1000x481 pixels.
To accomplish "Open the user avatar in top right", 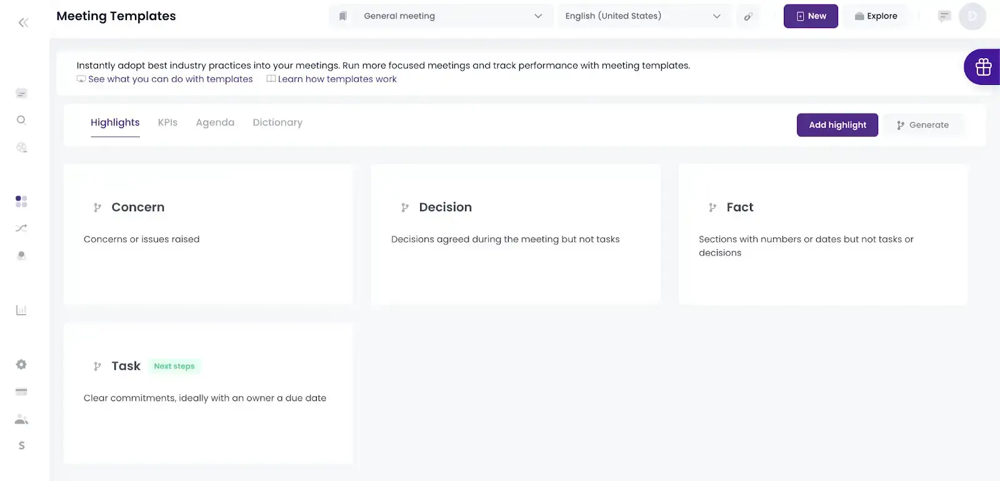I will tap(972, 16).
